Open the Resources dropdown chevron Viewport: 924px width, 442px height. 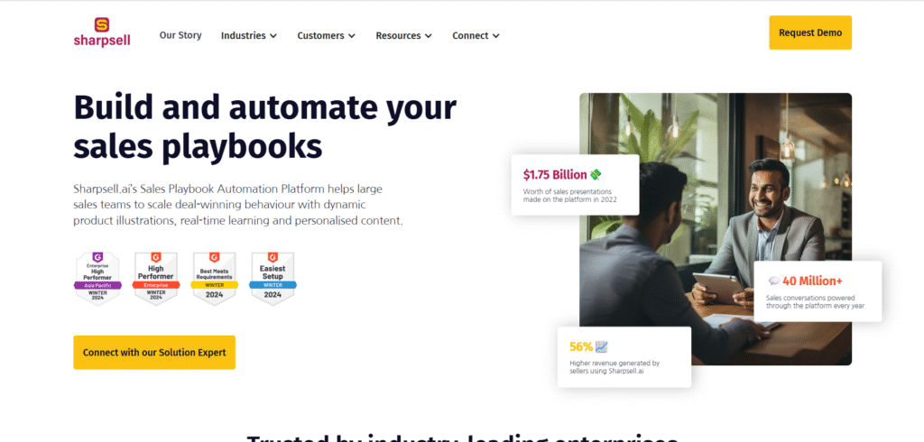point(429,36)
